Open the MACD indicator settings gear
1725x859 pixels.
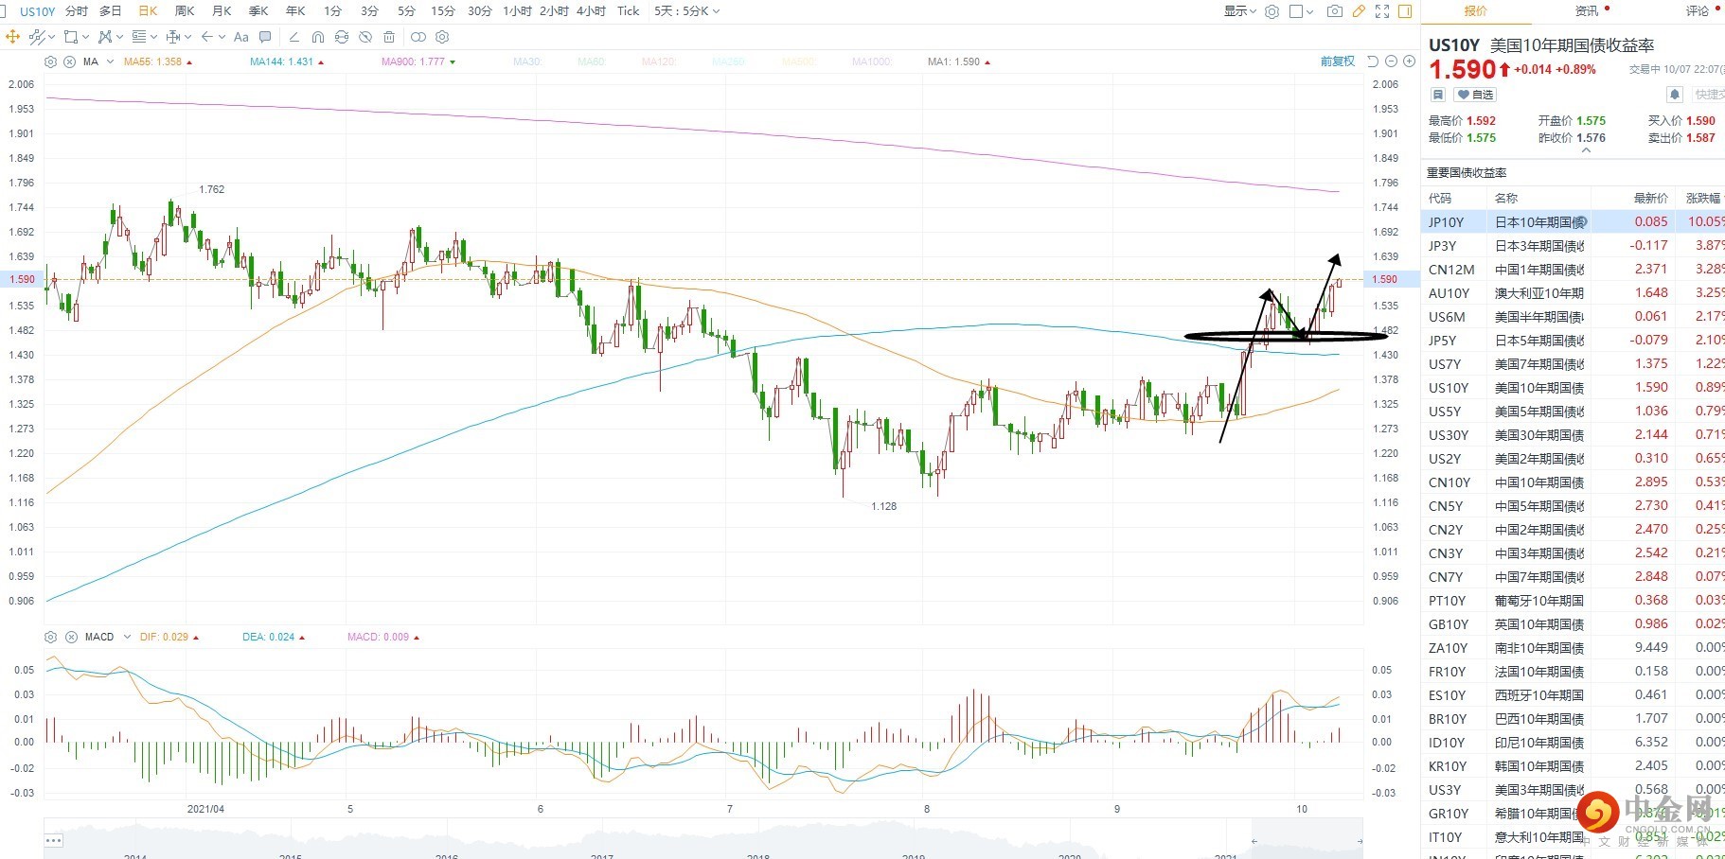click(50, 637)
